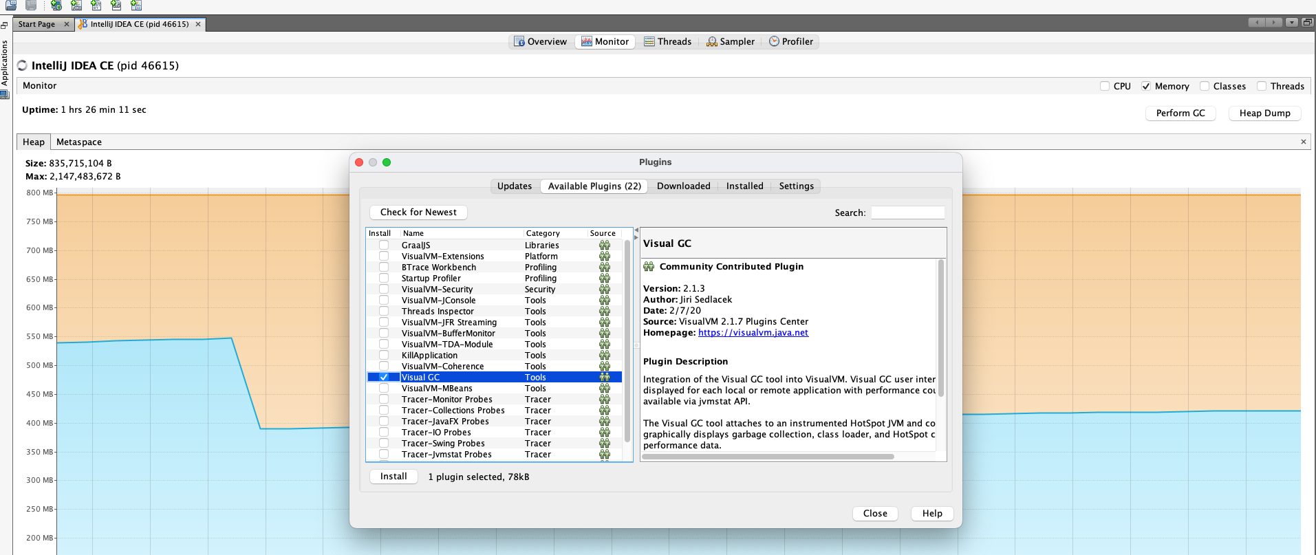Click the Perform GC button

click(1180, 113)
